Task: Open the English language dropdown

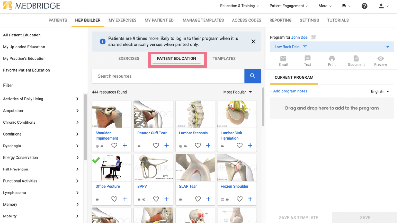Action: (x=380, y=91)
